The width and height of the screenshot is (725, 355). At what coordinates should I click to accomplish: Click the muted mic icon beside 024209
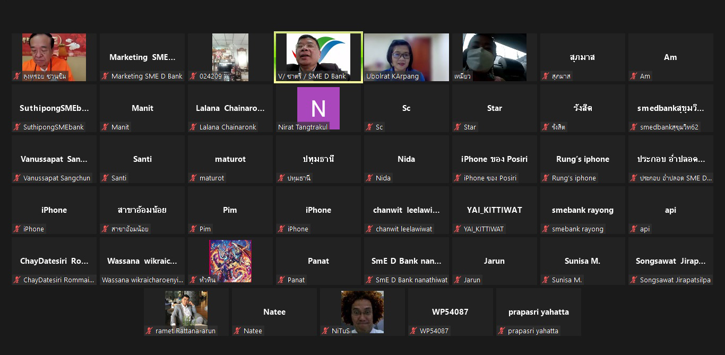click(x=193, y=76)
